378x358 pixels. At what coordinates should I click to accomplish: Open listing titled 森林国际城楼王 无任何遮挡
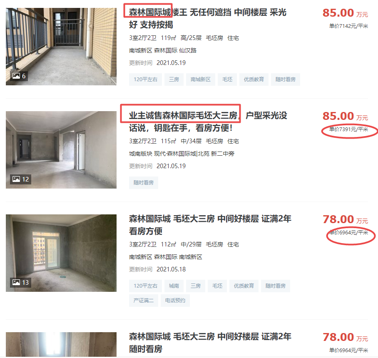208,18
